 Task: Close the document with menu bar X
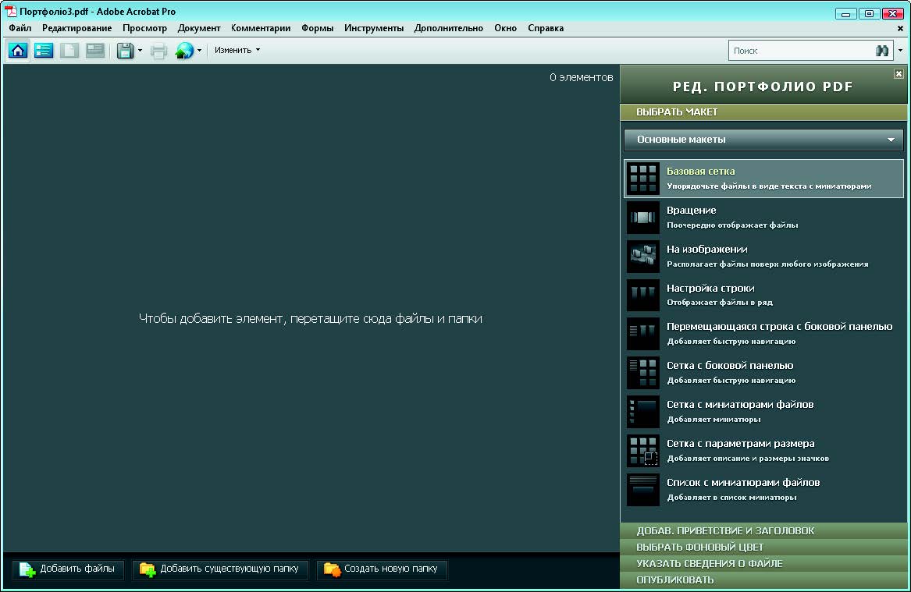click(900, 28)
